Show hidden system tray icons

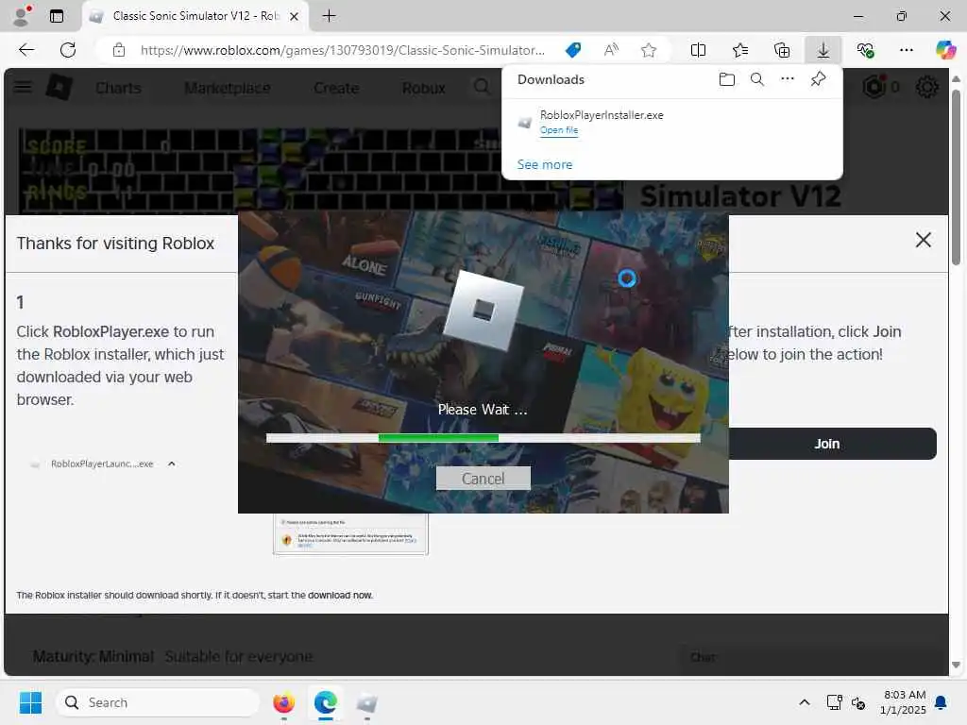pyautogui.click(x=805, y=702)
